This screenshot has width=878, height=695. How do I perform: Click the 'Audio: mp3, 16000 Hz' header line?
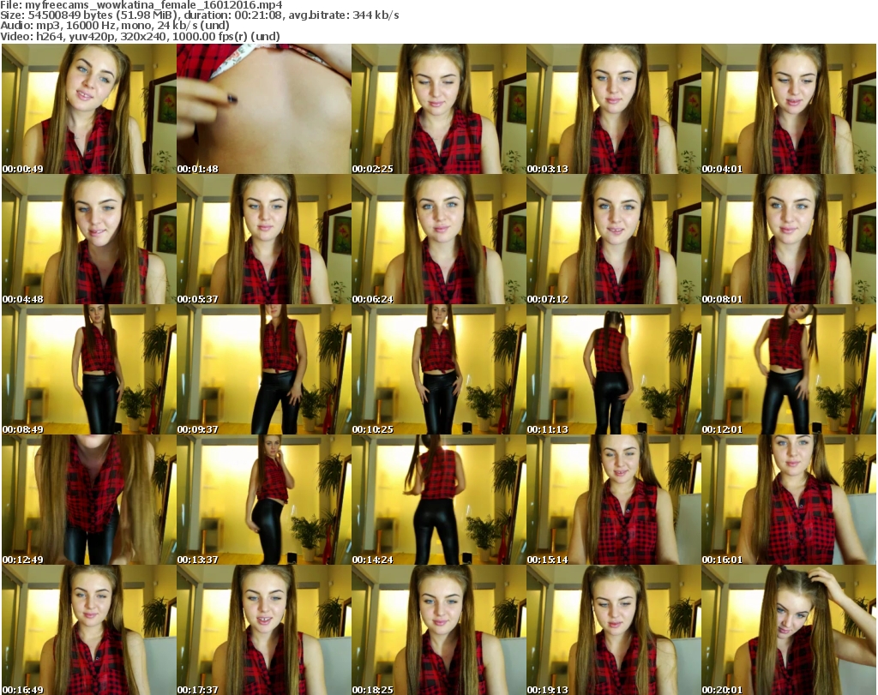[115, 26]
